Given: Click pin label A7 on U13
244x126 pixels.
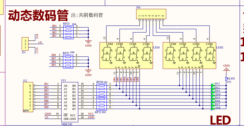Looking at the screenshot, I should [66, 109].
